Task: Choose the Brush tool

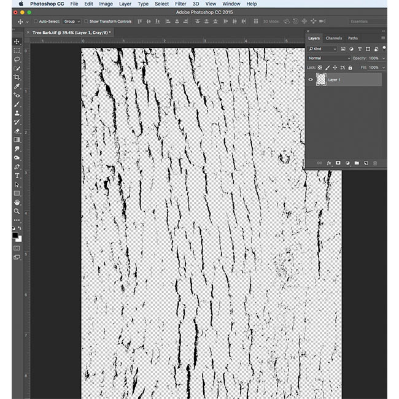Action: point(17,104)
